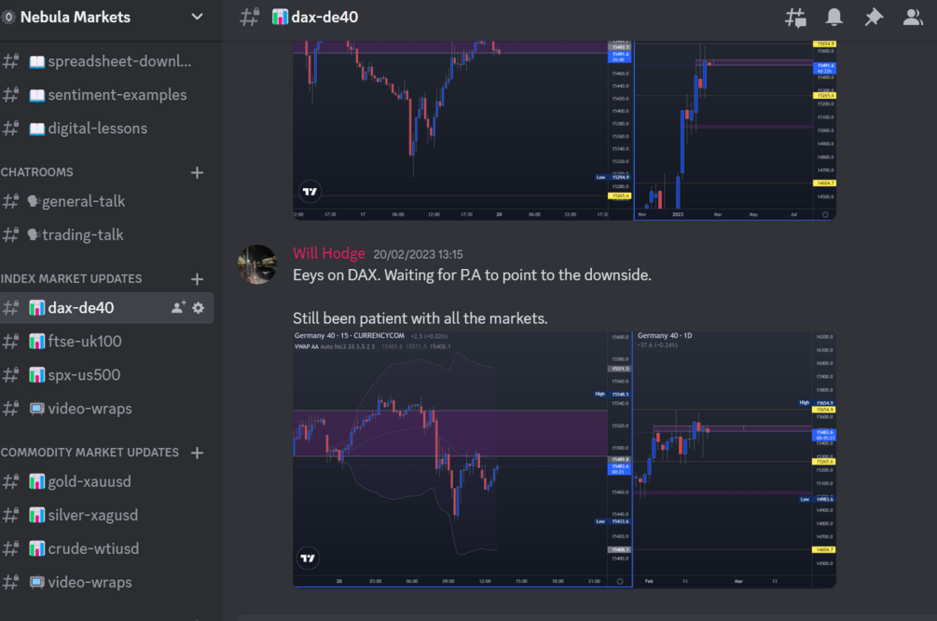Click the chart emoji beside silver-xagusd

pyautogui.click(x=37, y=515)
